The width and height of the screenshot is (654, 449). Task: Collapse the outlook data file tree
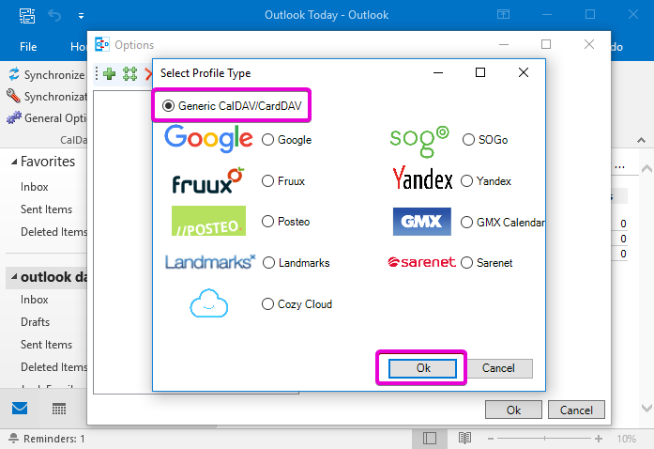click(x=14, y=276)
